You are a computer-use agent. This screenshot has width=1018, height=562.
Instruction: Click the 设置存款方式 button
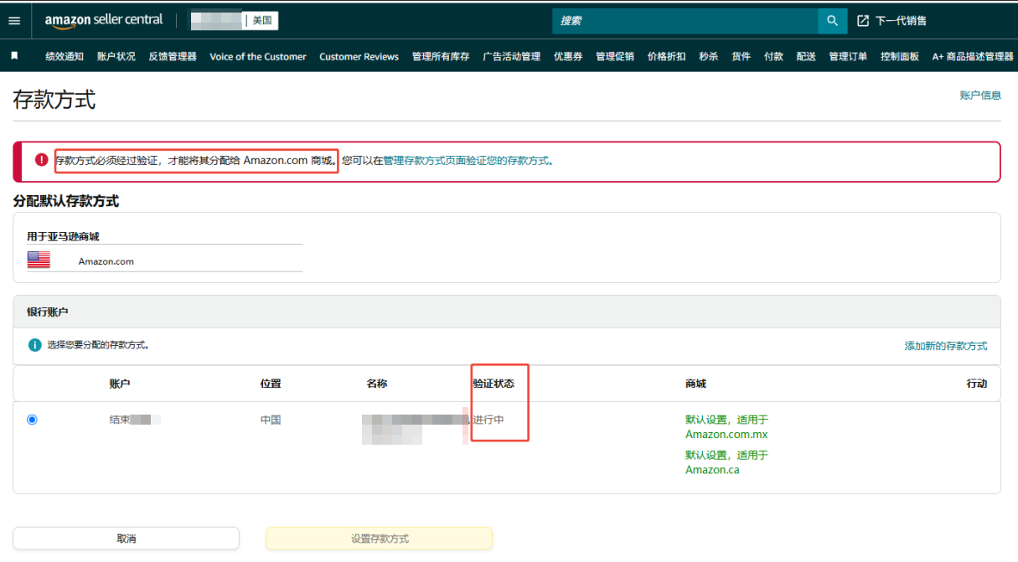point(379,539)
